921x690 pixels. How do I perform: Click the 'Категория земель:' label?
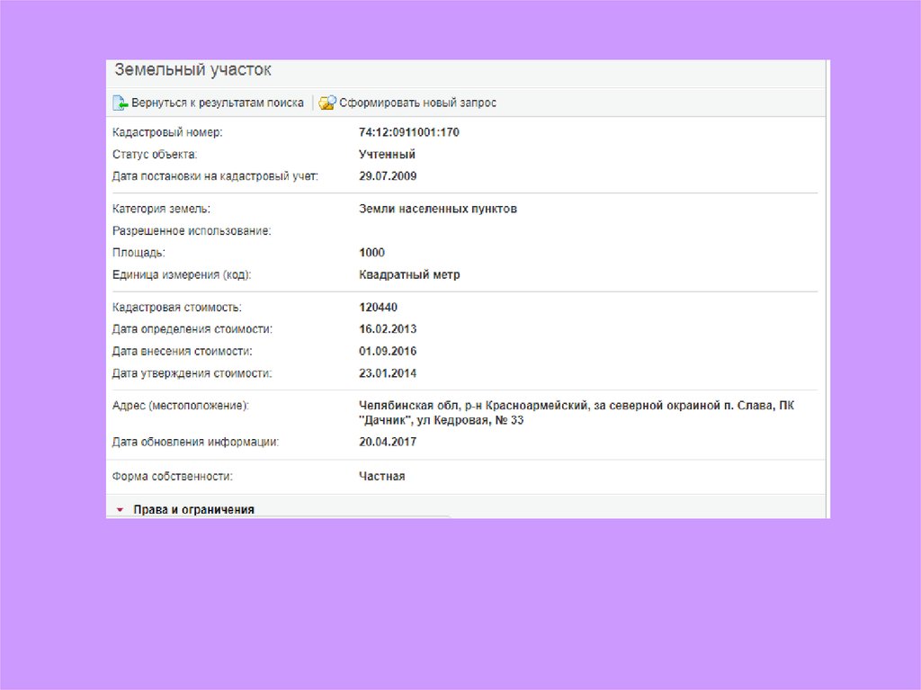161,209
